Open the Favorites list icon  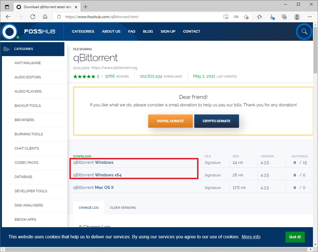tap(259, 17)
